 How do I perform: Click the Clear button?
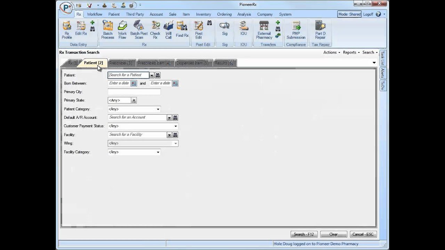click(x=333, y=234)
